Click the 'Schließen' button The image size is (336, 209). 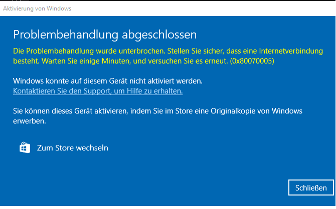point(311,187)
